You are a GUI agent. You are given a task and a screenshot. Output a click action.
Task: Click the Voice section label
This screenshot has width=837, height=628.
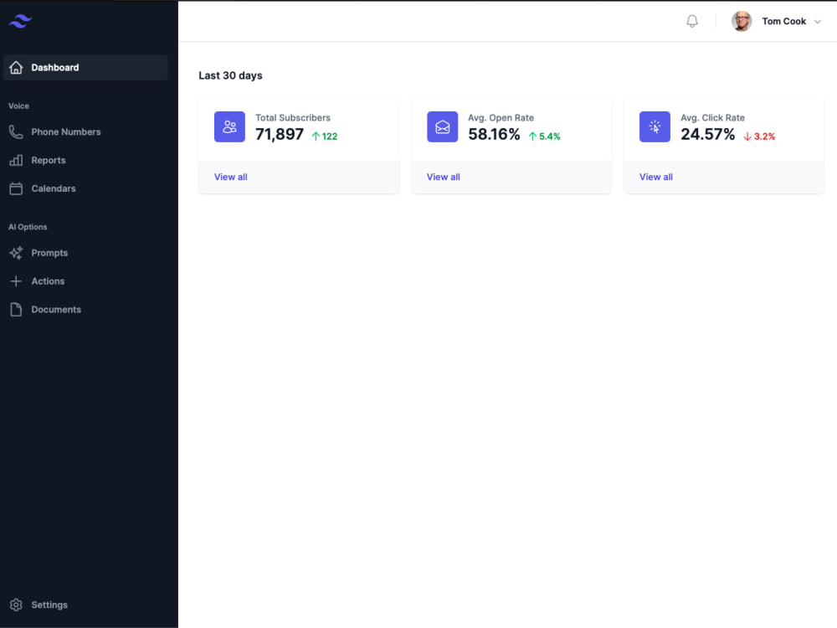tap(18, 106)
